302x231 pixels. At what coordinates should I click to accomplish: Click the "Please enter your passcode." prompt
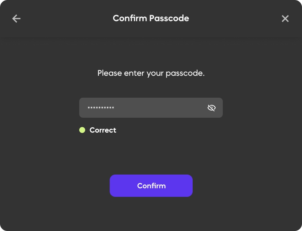(151, 73)
